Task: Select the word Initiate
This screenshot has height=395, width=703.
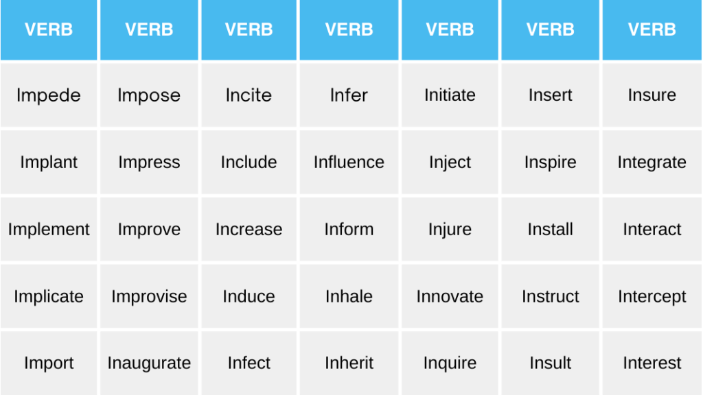Action: click(x=450, y=95)
